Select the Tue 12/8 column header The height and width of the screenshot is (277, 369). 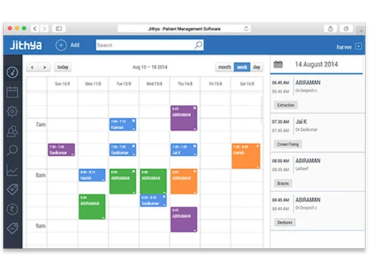[124, 83]
